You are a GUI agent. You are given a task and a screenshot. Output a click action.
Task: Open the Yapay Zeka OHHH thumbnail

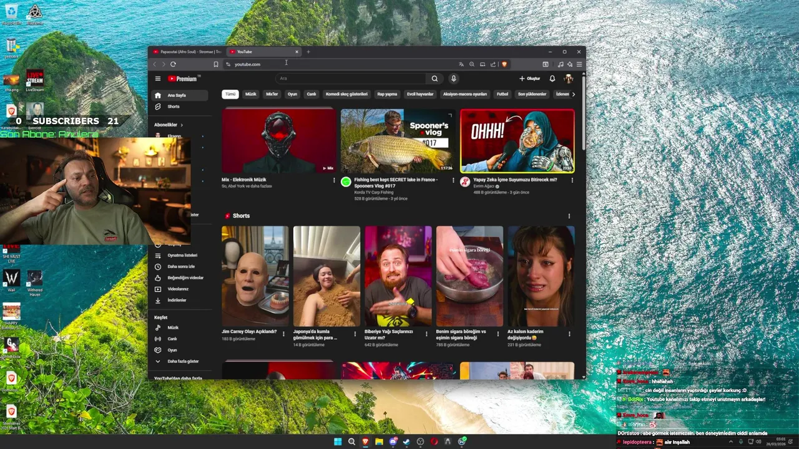tap(517, 140)
